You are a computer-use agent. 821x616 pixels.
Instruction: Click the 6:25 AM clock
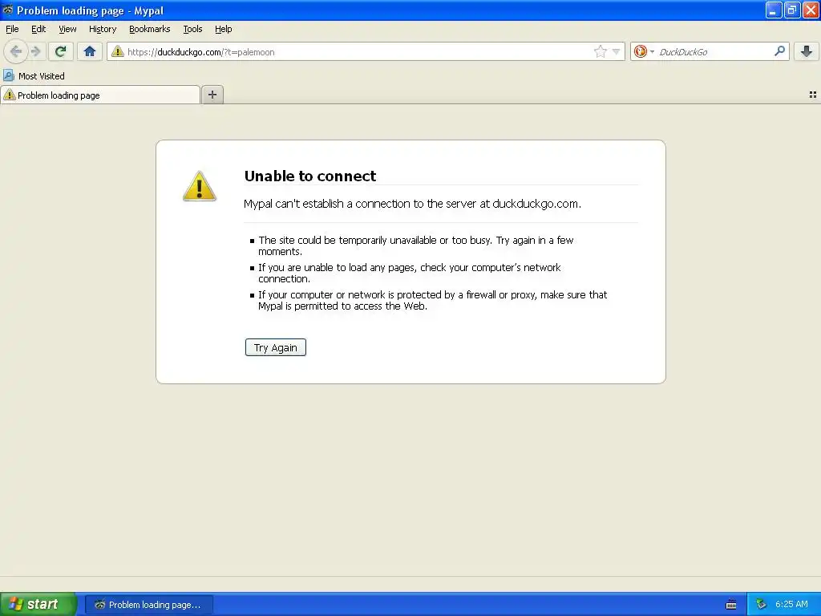point(791,604)
